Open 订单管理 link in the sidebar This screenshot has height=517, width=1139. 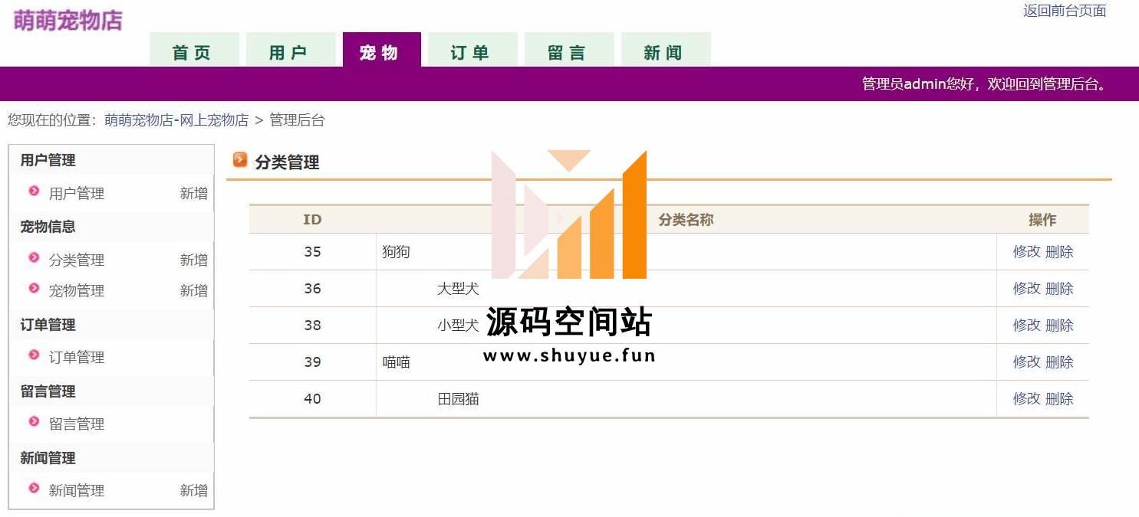pos(76,358)
